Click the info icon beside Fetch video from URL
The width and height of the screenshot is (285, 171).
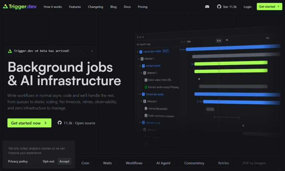point(146,80)
